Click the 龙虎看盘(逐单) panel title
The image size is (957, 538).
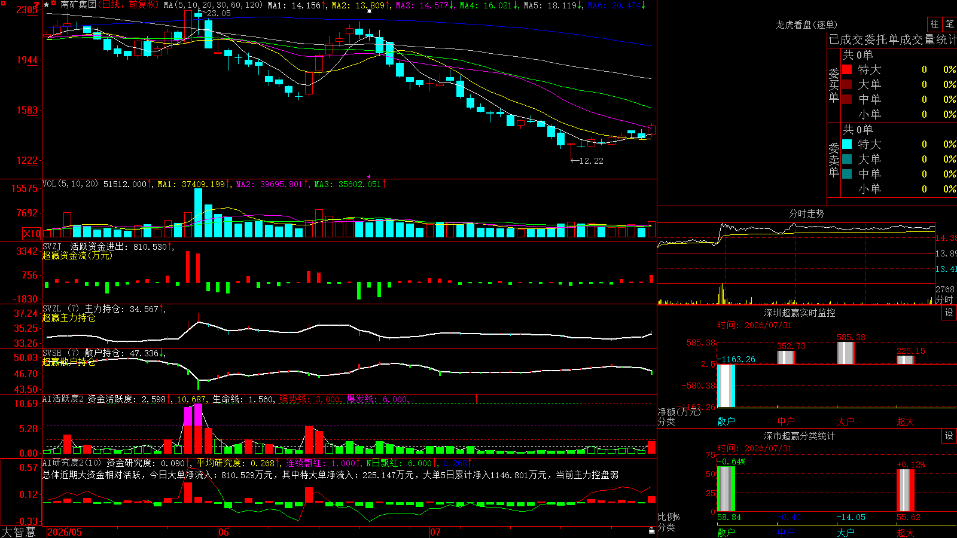806,25
